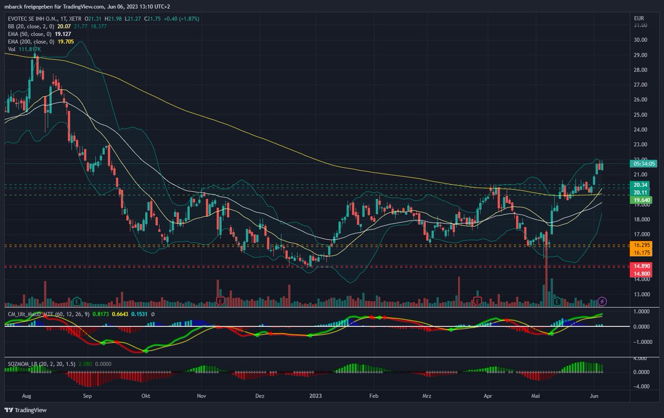Click the Dez label on time axis

click(260, 396)
